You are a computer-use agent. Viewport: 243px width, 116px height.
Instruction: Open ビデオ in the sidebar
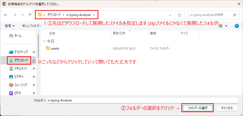coord(15,93)
